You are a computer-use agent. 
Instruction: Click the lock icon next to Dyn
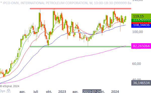click(x=9, y=91)
